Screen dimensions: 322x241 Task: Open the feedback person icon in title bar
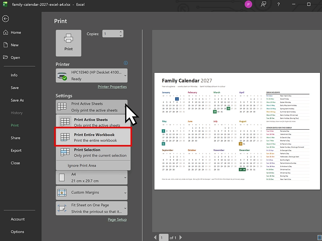[x=264, y=4]
